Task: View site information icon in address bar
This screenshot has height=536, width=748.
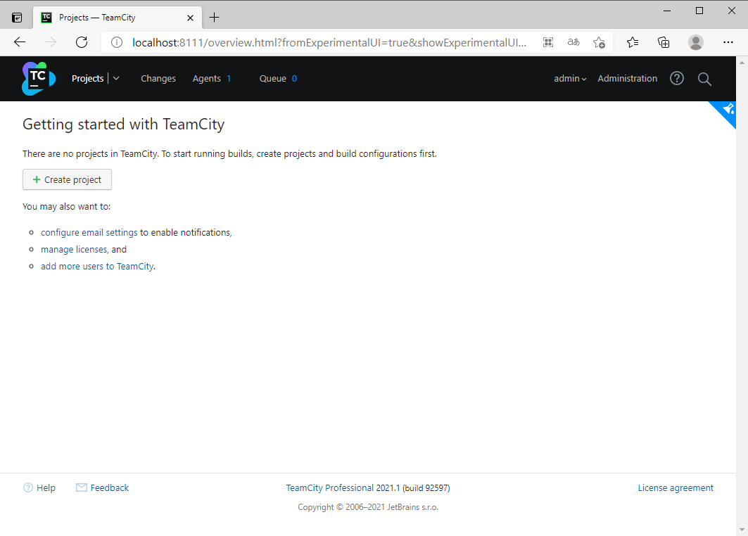Action: (116, 42)
